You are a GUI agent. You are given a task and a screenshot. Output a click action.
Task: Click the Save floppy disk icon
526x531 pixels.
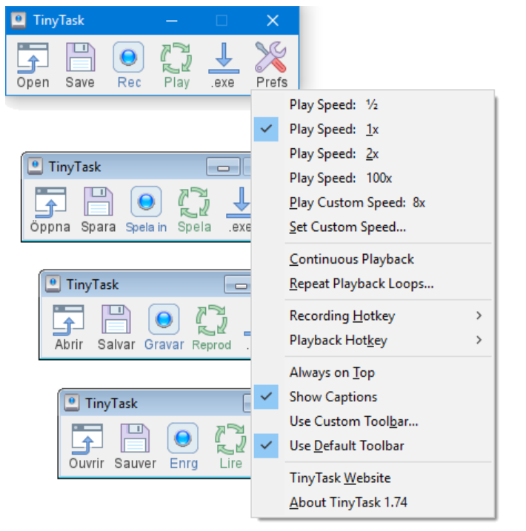(80, 57)
